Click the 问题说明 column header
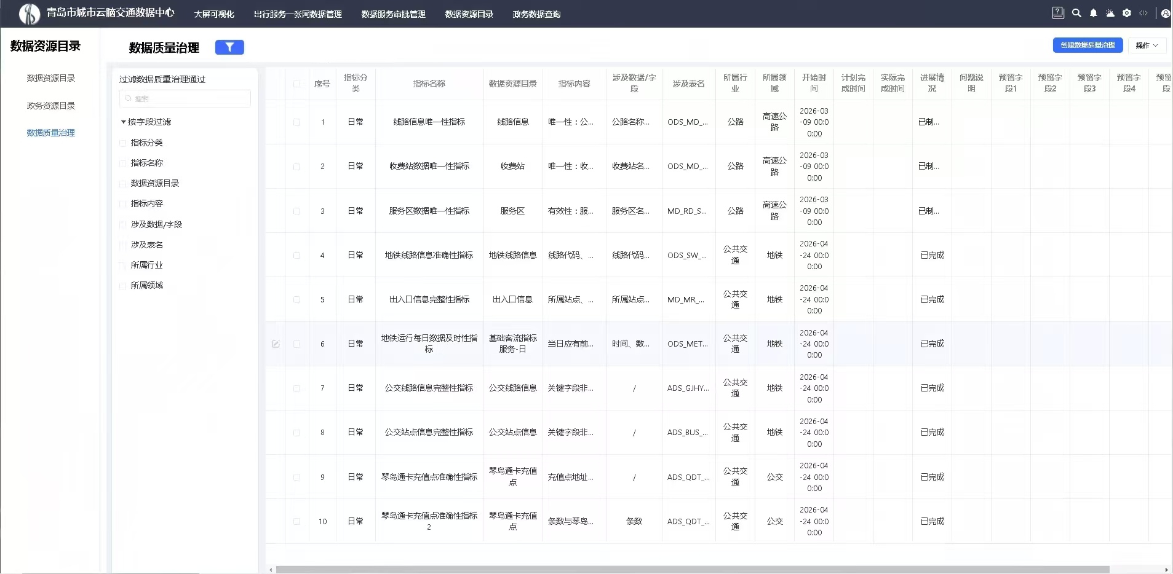This screenshot has height=574, width=1173. [971, 84]
